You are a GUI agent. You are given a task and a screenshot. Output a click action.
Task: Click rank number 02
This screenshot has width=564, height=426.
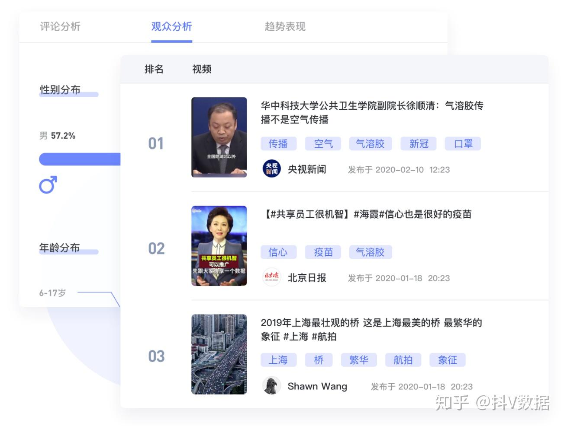pyautogui.click(x=156, y=248)
